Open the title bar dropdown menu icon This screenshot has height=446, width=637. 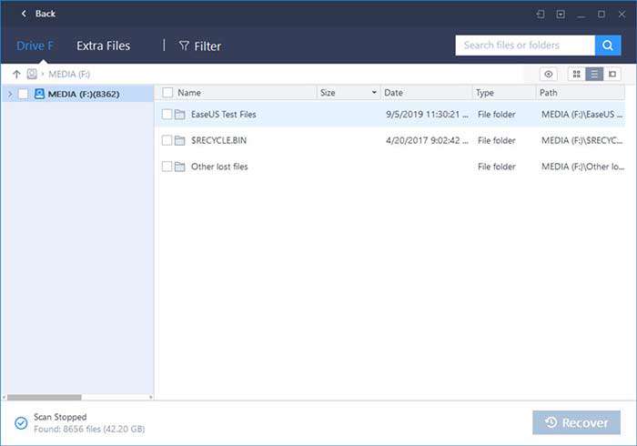point(561,15)
